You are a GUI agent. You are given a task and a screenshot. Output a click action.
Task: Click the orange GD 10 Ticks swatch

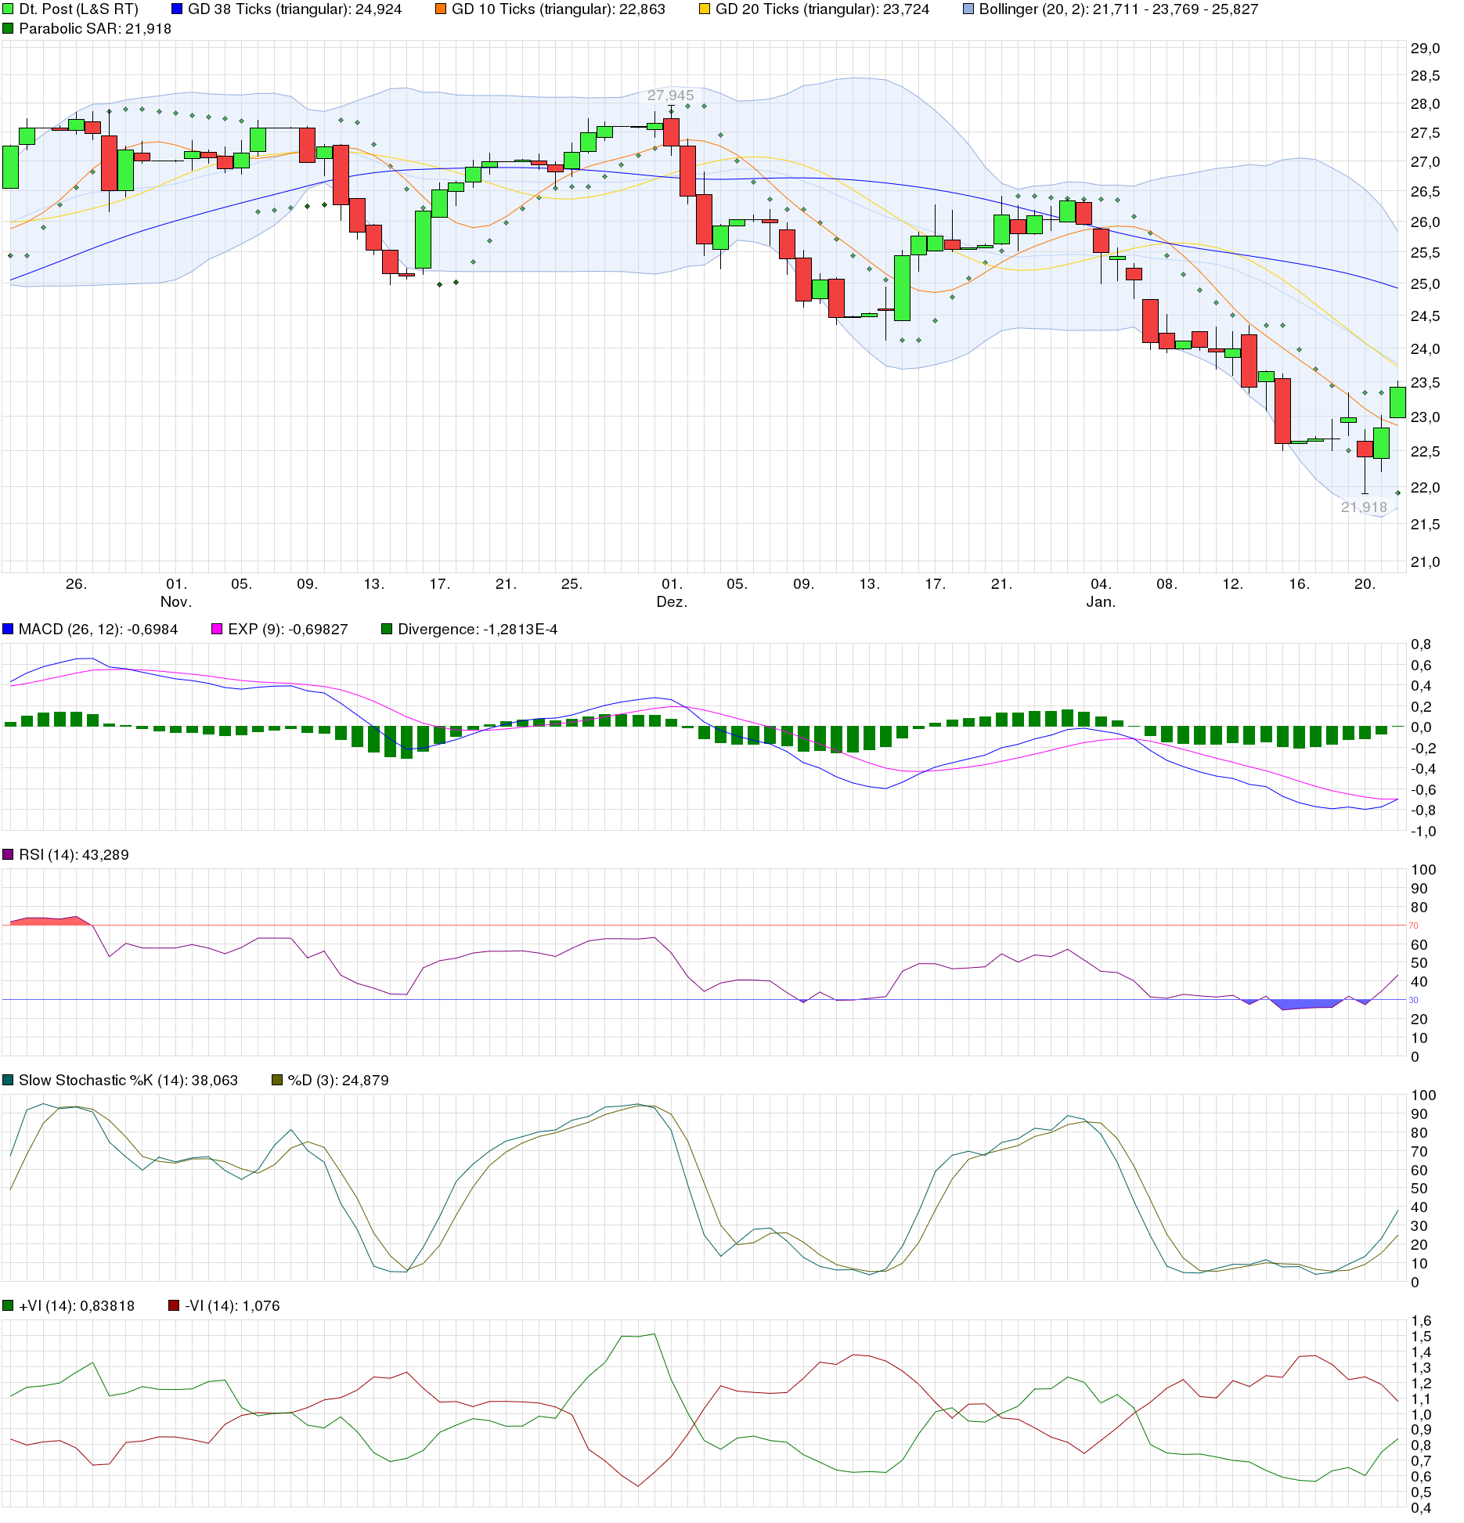point(441,9)
